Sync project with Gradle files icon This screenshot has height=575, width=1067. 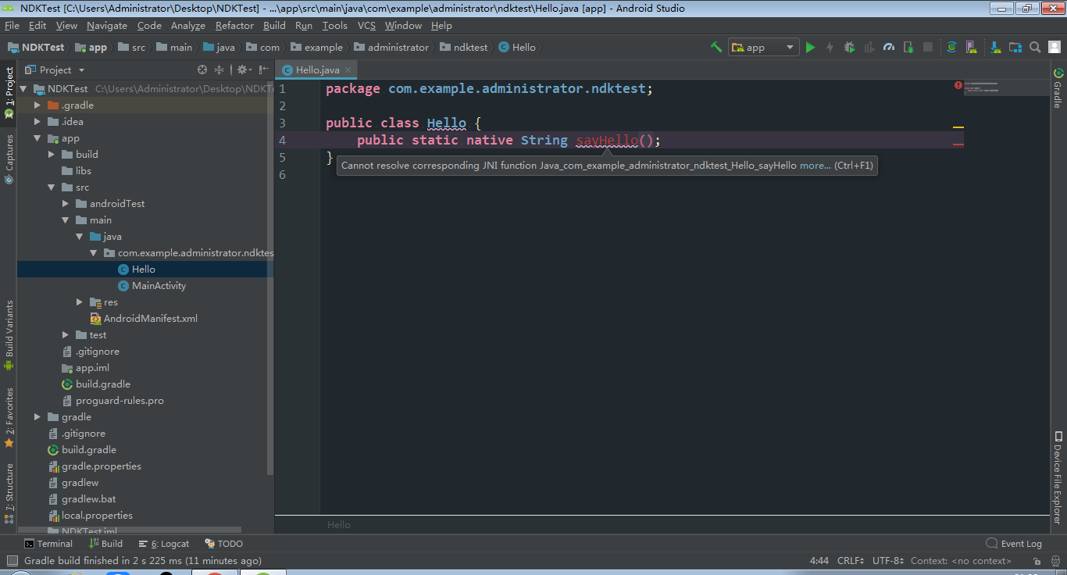coord(951,47)
